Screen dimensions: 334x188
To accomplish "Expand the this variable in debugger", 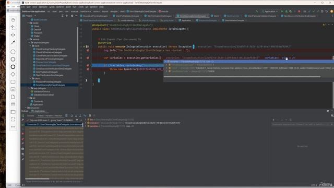I will point(86,120).
